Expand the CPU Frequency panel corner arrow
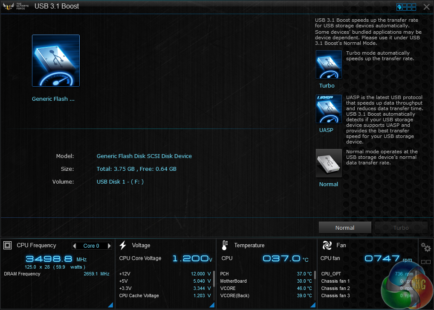434x310 pixels. (110, 305)
